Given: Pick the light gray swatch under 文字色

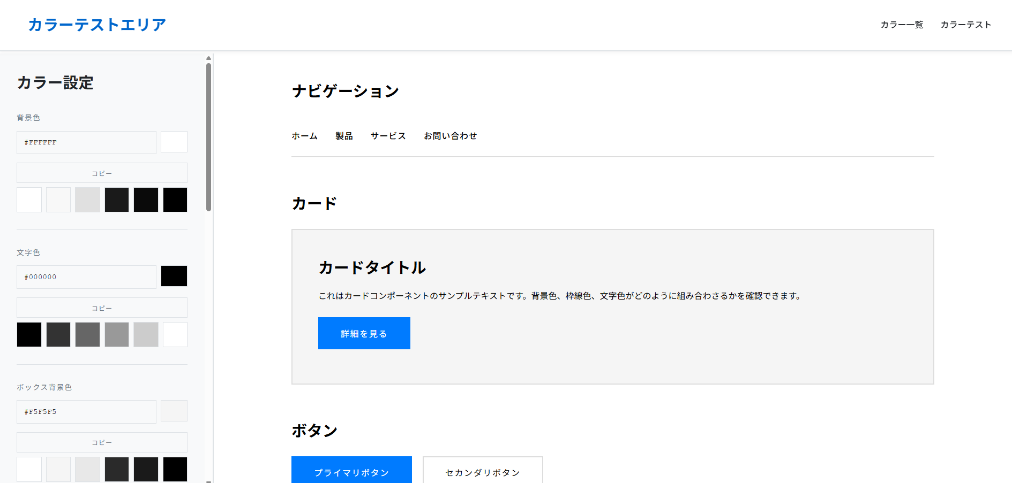Looking at the screenshot, I should tap(146, 334).
